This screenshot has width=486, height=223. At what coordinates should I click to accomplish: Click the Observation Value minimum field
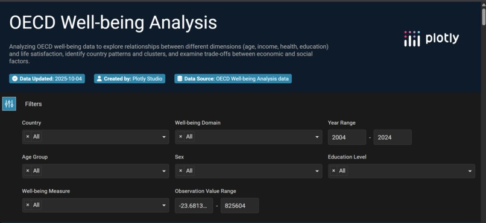pyautogui.click(x=194, y=206)
